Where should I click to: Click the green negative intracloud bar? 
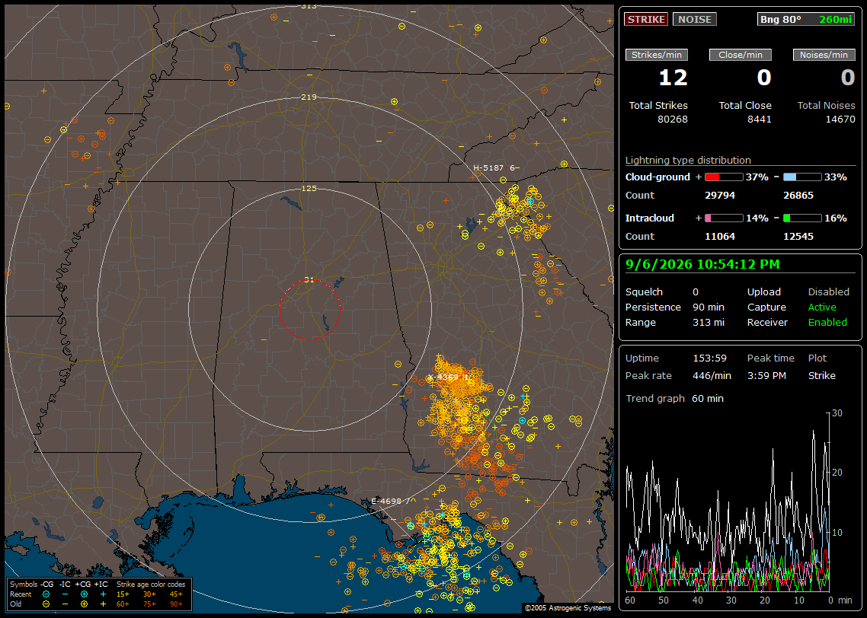pos(802,218)
